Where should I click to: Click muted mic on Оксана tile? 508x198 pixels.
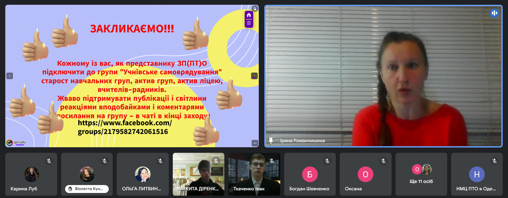(x=383, y=161)
